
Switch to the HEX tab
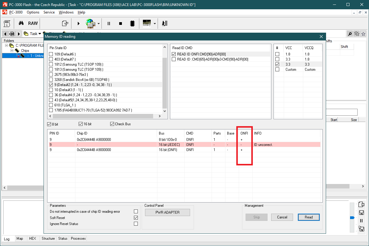pos(32,239)
